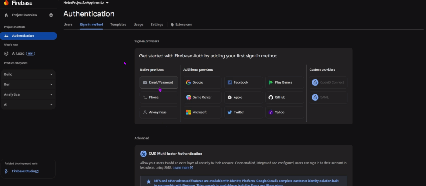This screenshot has width=426, height=186.
Task: Click the Email/Password provider button
Action: point(159,82)
